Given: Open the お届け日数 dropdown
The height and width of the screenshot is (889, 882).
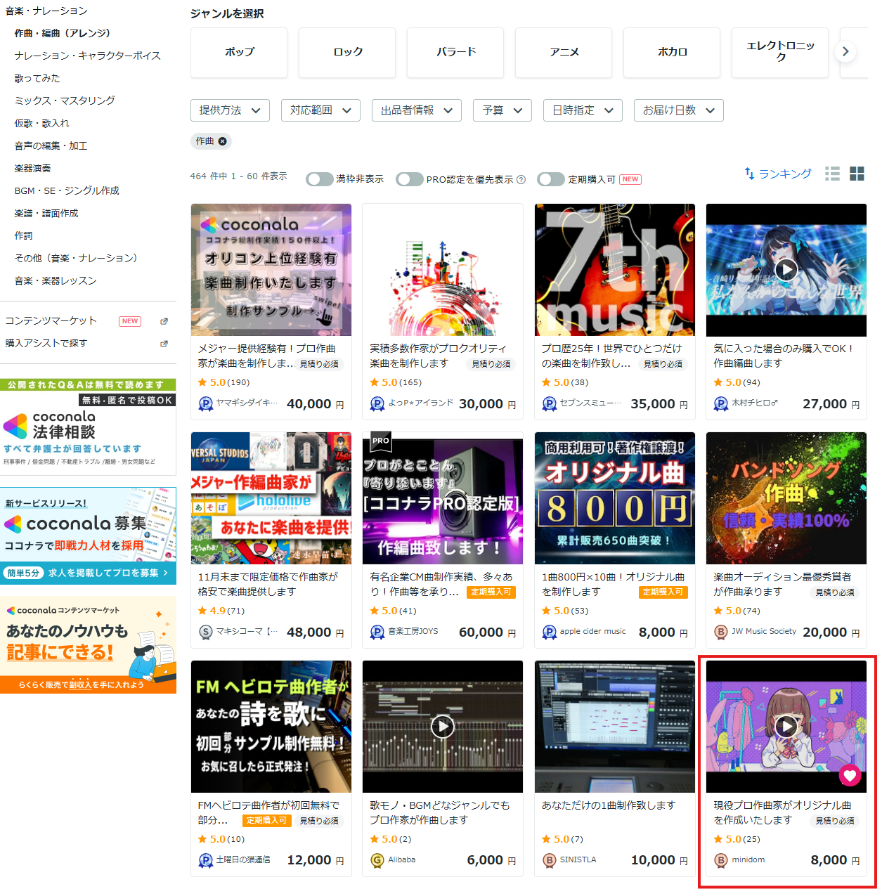Looking at the screenshot, I should point(679,110).
